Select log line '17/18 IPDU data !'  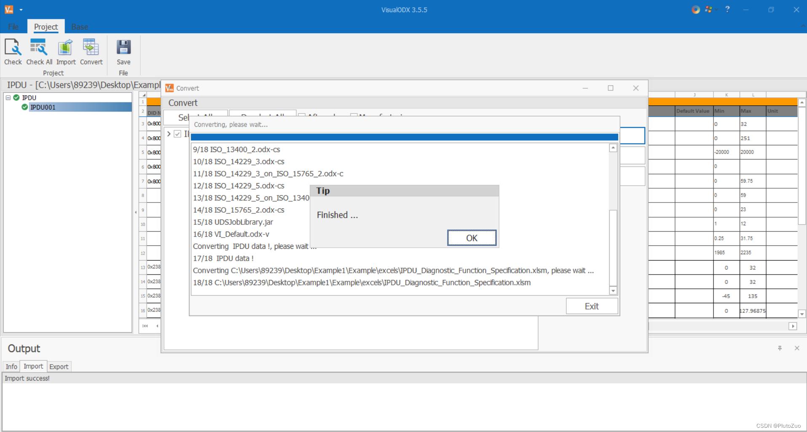coord(223,259)
